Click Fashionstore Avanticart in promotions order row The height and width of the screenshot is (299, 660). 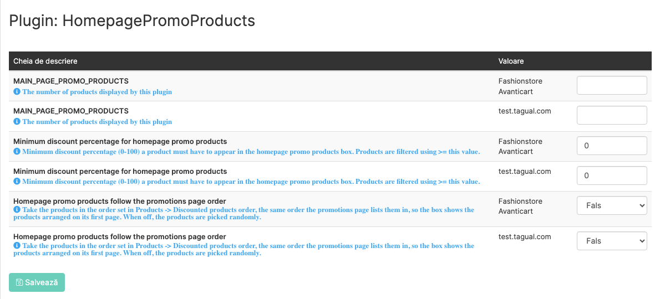coord(520,206)
